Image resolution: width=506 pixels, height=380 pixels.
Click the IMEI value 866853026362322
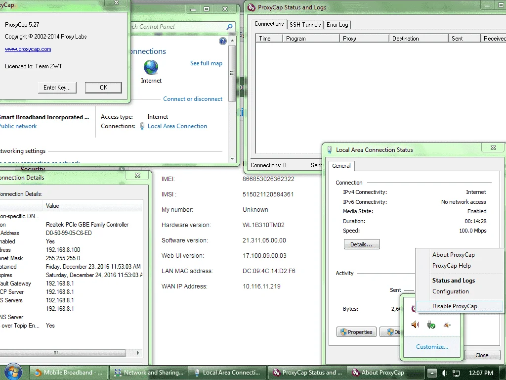268,179
